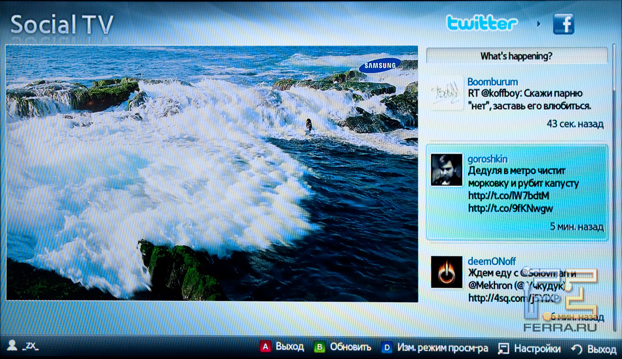Select the goroshkin username
Image resolution: width=622 pixels, height=359 pixels.
[488, 159]
